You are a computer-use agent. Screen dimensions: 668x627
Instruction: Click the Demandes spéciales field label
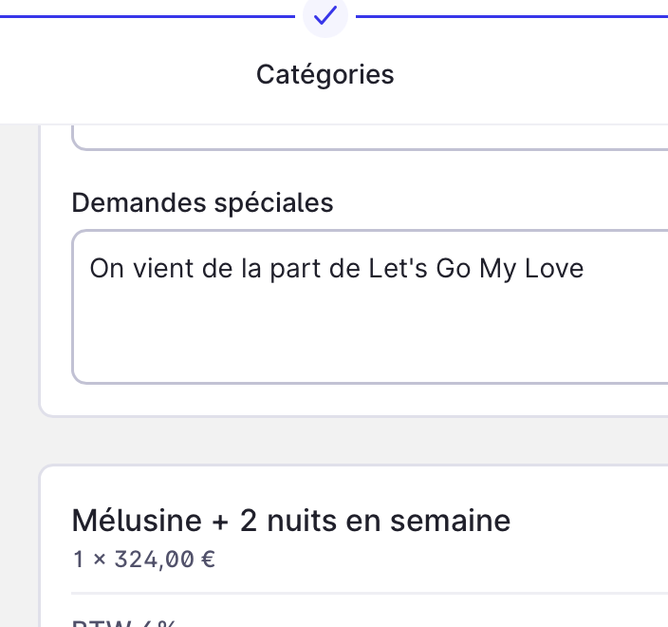click(x=202, y=202)
